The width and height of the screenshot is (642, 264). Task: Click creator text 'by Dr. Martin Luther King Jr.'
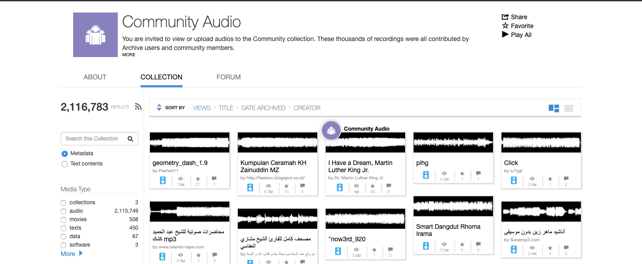(356, 177)
